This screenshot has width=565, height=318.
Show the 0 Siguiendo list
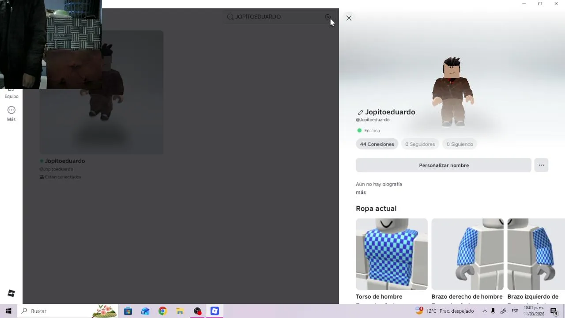point(460,144)
